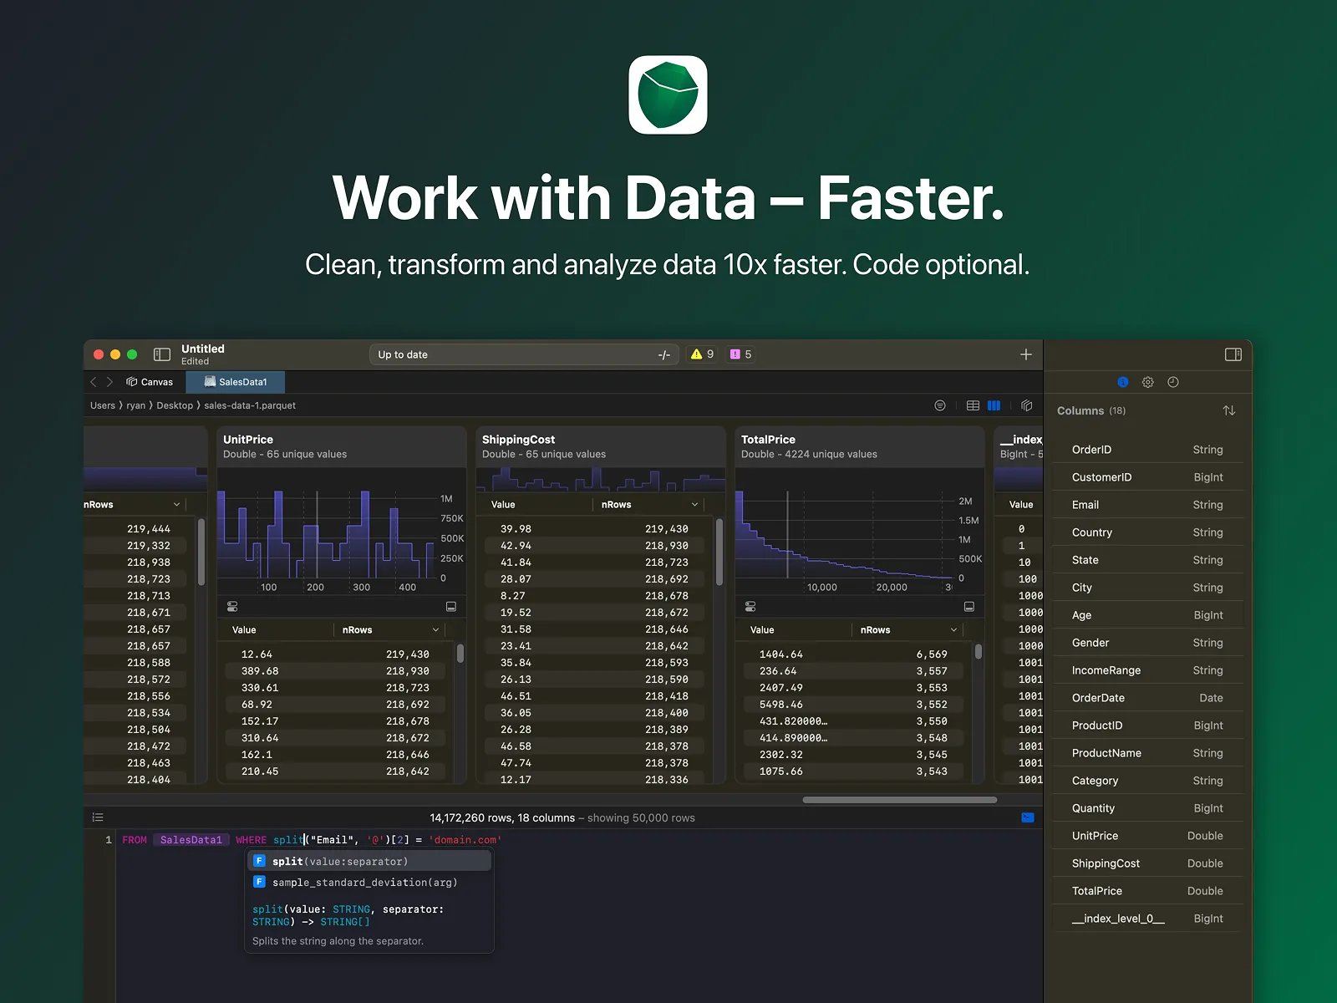Choose split(value:separator) autocomplete suggestion
This screenshot has height=1003, width=1337.
click(369, 861)
